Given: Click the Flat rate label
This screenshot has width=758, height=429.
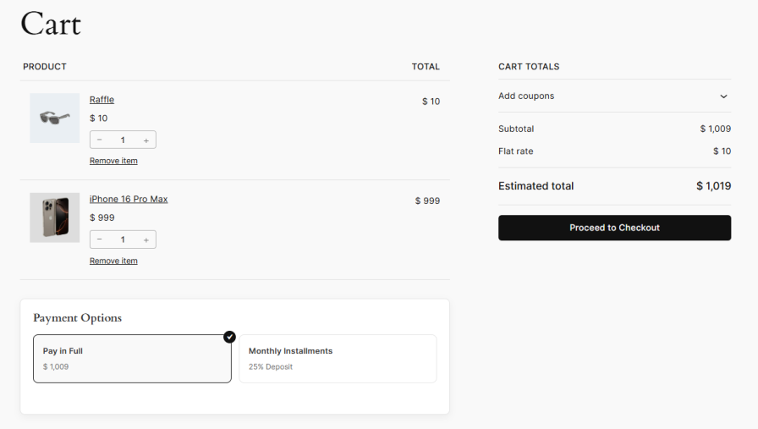Looking at the screenshot, I should tap(516, 151).
